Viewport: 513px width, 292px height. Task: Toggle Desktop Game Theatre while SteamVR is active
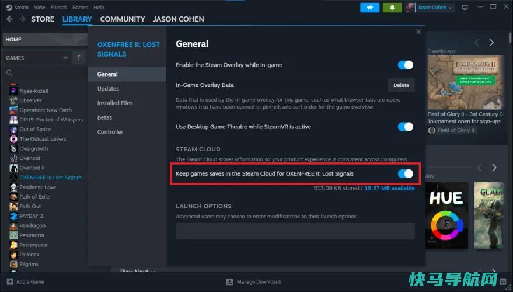(x=406, y=127)
